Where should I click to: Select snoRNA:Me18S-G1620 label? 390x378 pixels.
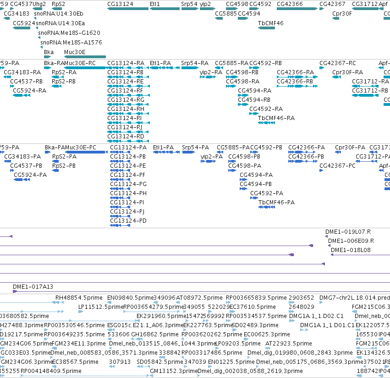[x=69, y=33]
